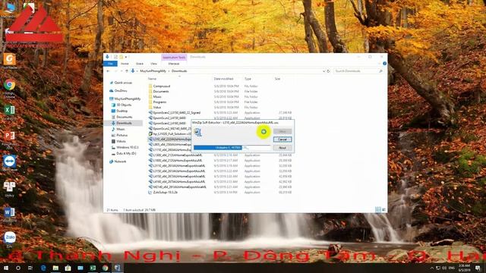Open the Manage ribbon tab
Screen dimensions: 486x273
point(174,64)
